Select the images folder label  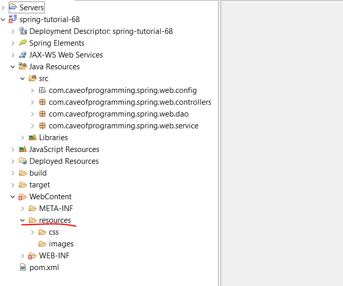pyautogui.click(x=61, y=244)
